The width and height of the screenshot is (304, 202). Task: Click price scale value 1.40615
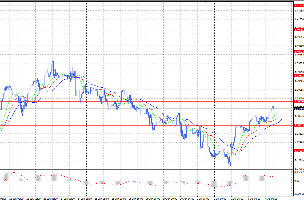(x=299, y=37)
